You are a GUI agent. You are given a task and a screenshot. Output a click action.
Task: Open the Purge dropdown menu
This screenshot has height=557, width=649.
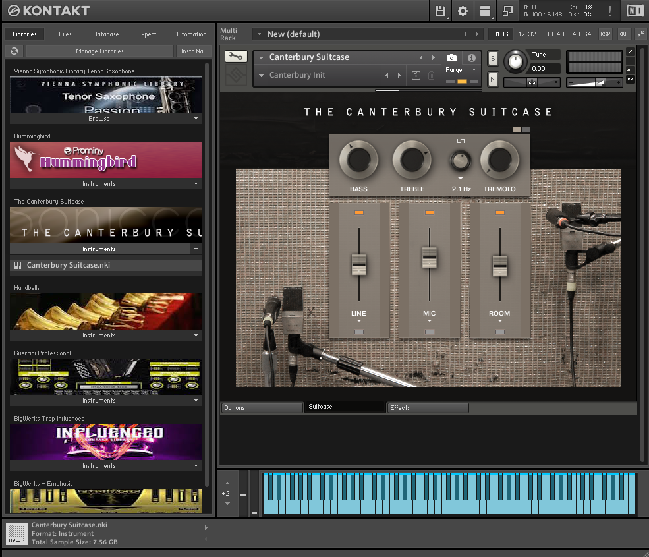461,70
